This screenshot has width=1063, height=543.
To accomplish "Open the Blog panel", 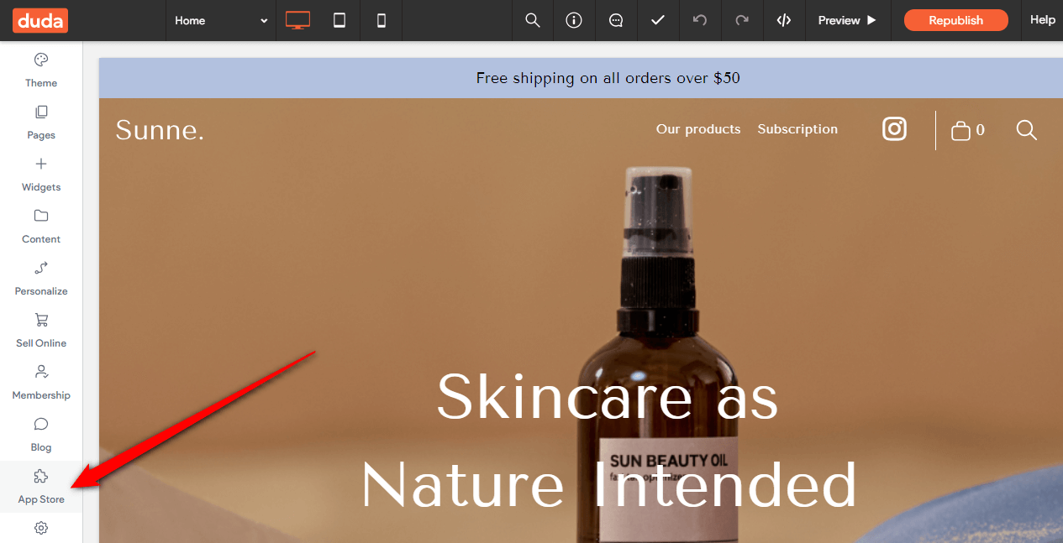I will tap(41, 435).
